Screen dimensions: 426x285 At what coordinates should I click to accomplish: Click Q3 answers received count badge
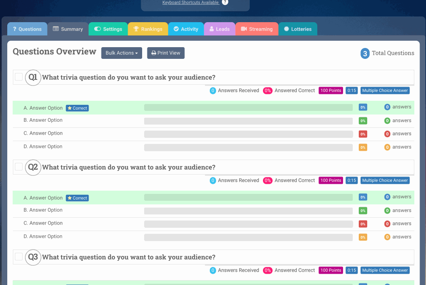[213, 270]
